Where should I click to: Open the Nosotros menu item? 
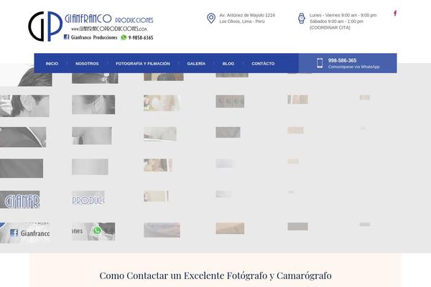point(87,63)
